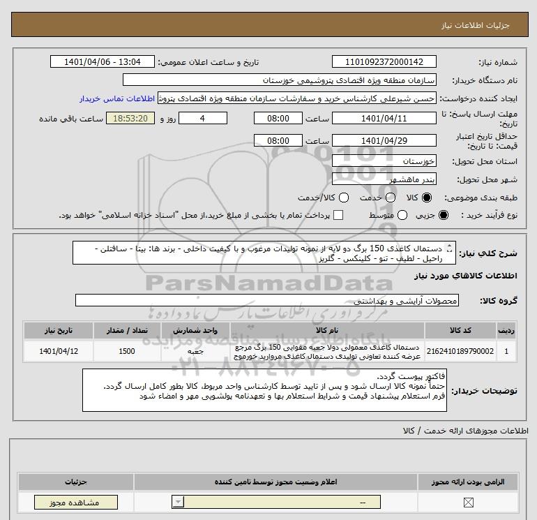
Task: Click the مشاهده مجوز button
Action: pyautogui.click(x=76, y=503)
